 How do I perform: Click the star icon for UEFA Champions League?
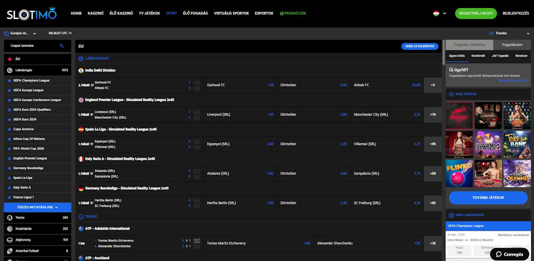(x=9, y=80)
